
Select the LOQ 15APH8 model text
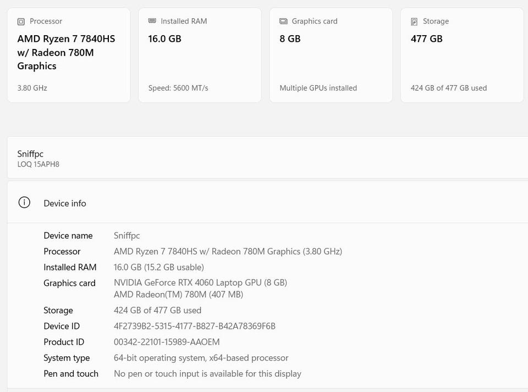point(38,164)
